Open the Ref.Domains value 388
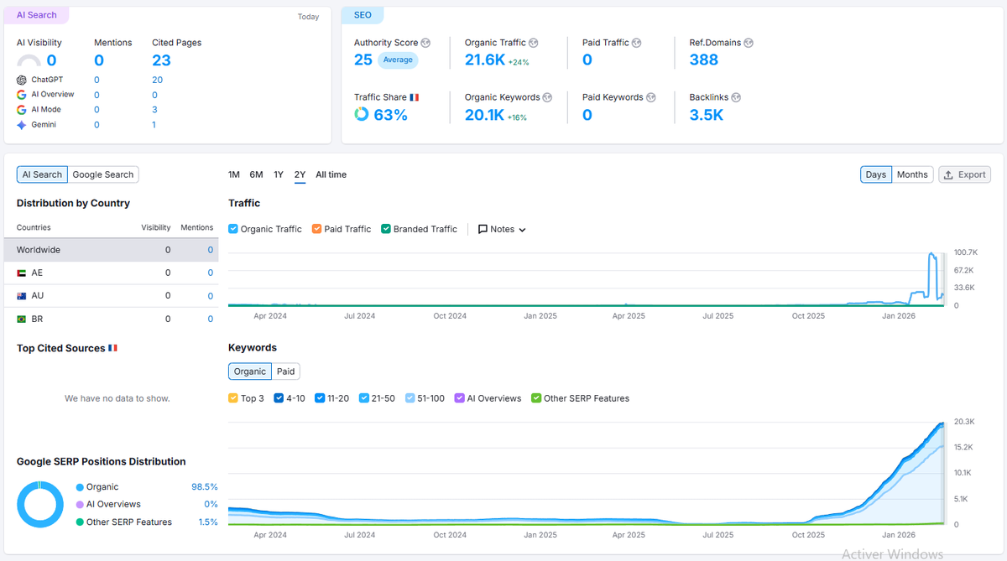 (704, 60)
